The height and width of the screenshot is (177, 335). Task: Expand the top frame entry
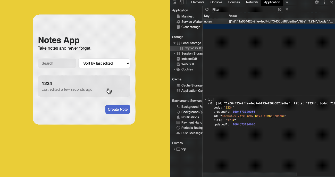174,149
